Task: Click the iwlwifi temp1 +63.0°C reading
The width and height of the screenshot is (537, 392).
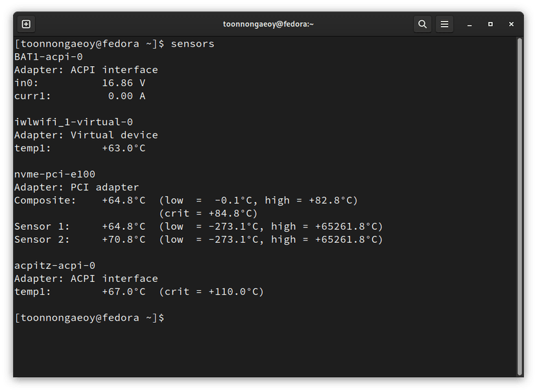Action: coord(124,148)
